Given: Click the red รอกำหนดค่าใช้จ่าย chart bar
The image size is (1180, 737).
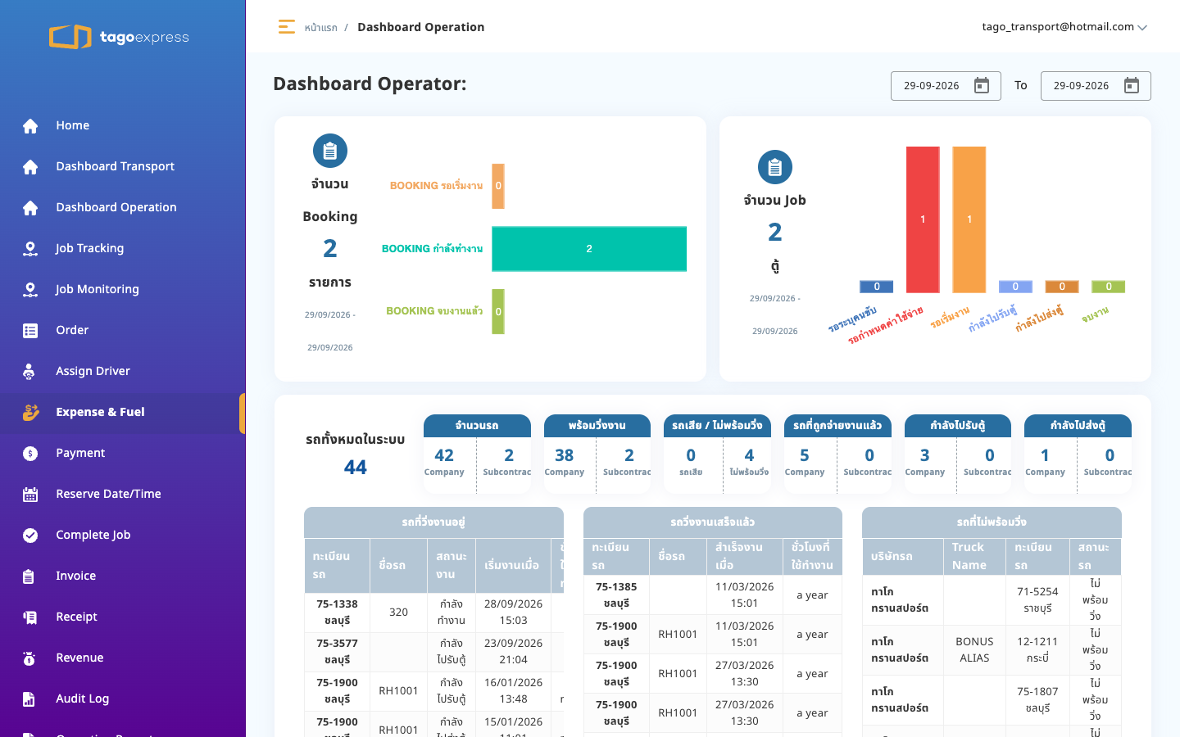Looking at the screenshot, I should pyautogui.click(x=923, y=219).
